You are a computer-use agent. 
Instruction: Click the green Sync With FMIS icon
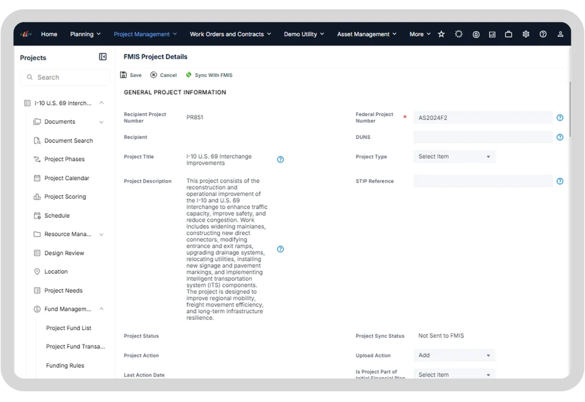189,75
